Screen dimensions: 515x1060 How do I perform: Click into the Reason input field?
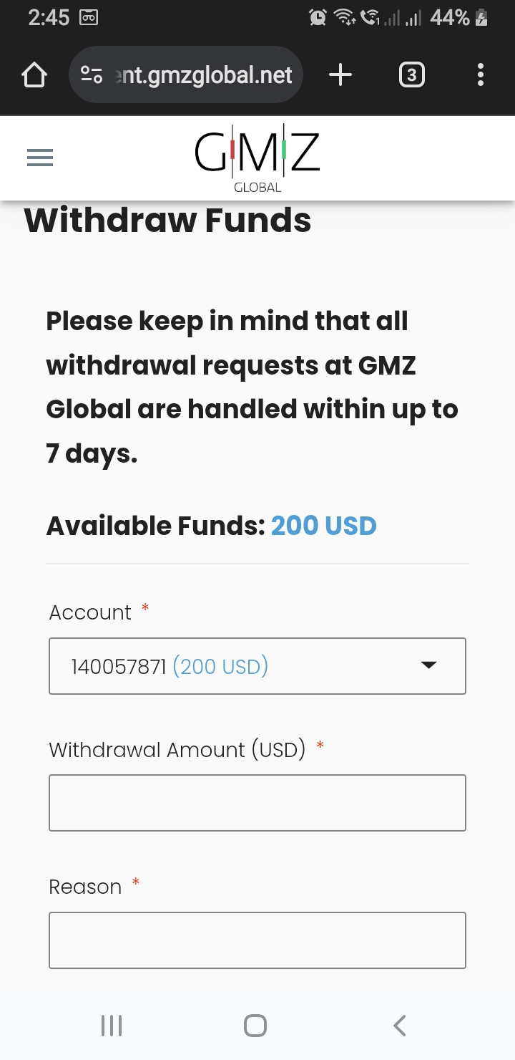click(257, 940)
